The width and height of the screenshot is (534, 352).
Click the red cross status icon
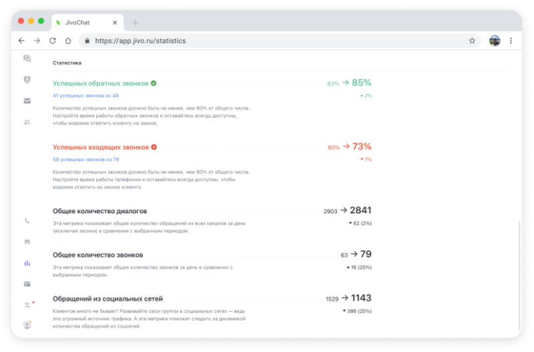click(154, 147)
